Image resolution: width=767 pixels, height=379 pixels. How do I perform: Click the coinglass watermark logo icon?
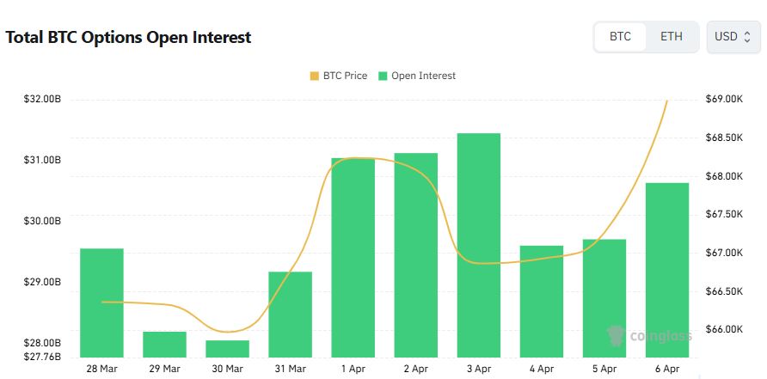click(x=615, y=335)
